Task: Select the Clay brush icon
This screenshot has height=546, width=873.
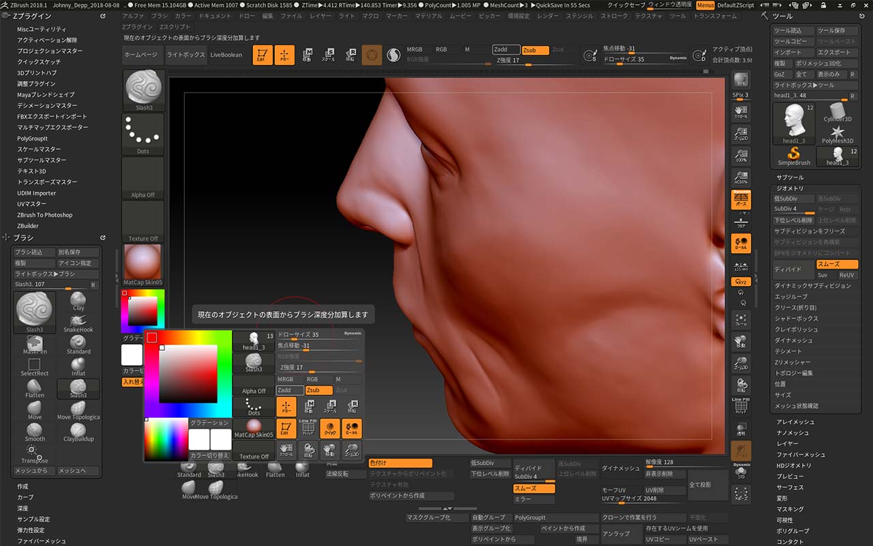Action: coord(78,300)
